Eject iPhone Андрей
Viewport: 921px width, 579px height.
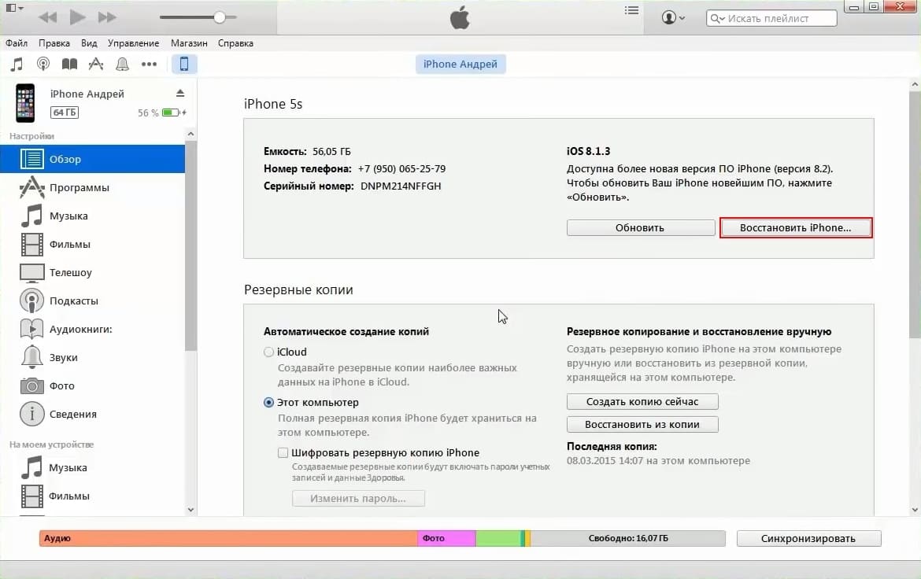(180, 94)
